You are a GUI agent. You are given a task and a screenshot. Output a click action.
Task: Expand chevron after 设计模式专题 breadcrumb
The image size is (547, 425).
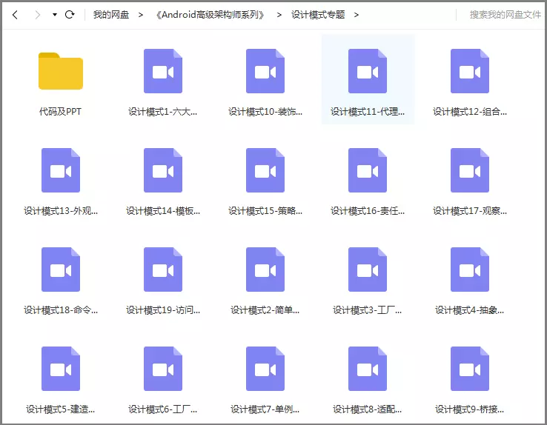[x=357, y=15]
